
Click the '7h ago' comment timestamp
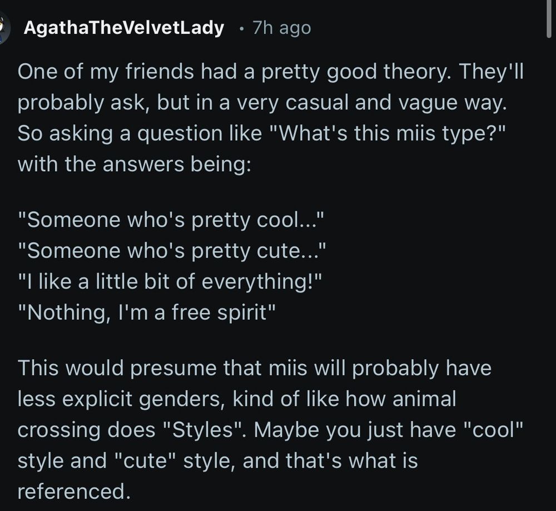click(x=281, y=28)
